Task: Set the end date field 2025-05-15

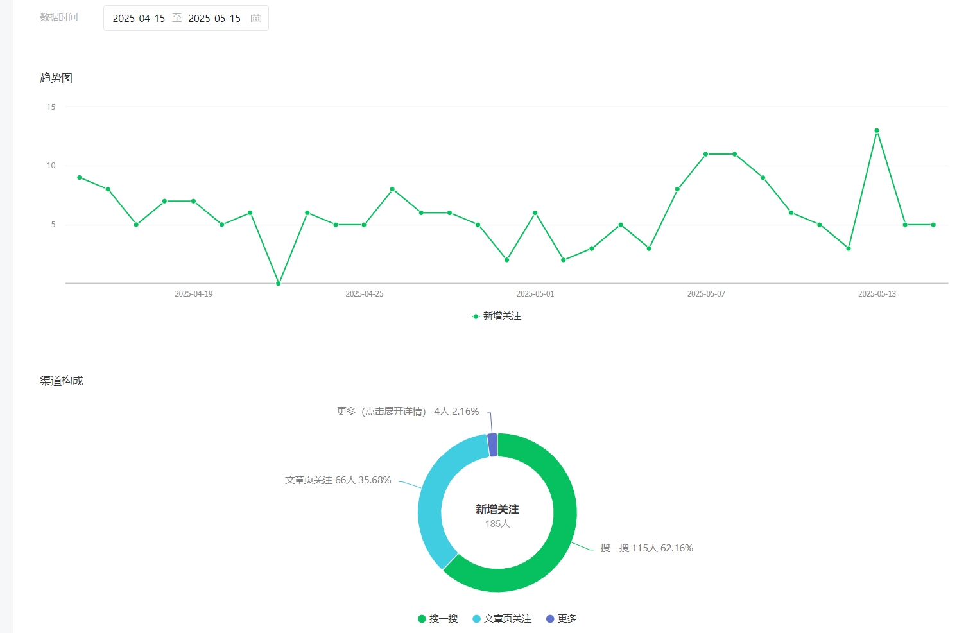Action: [x=214, y=19]
